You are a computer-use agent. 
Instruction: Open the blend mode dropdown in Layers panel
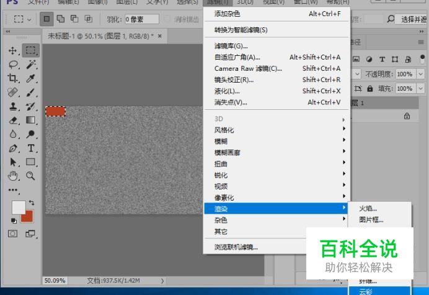(x=356, y=74)
